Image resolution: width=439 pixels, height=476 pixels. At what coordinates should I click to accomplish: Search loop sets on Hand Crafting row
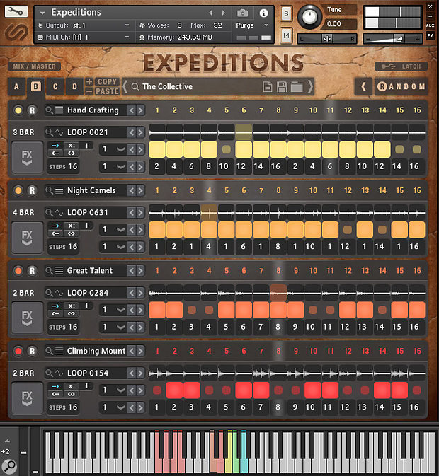point(49,110)
